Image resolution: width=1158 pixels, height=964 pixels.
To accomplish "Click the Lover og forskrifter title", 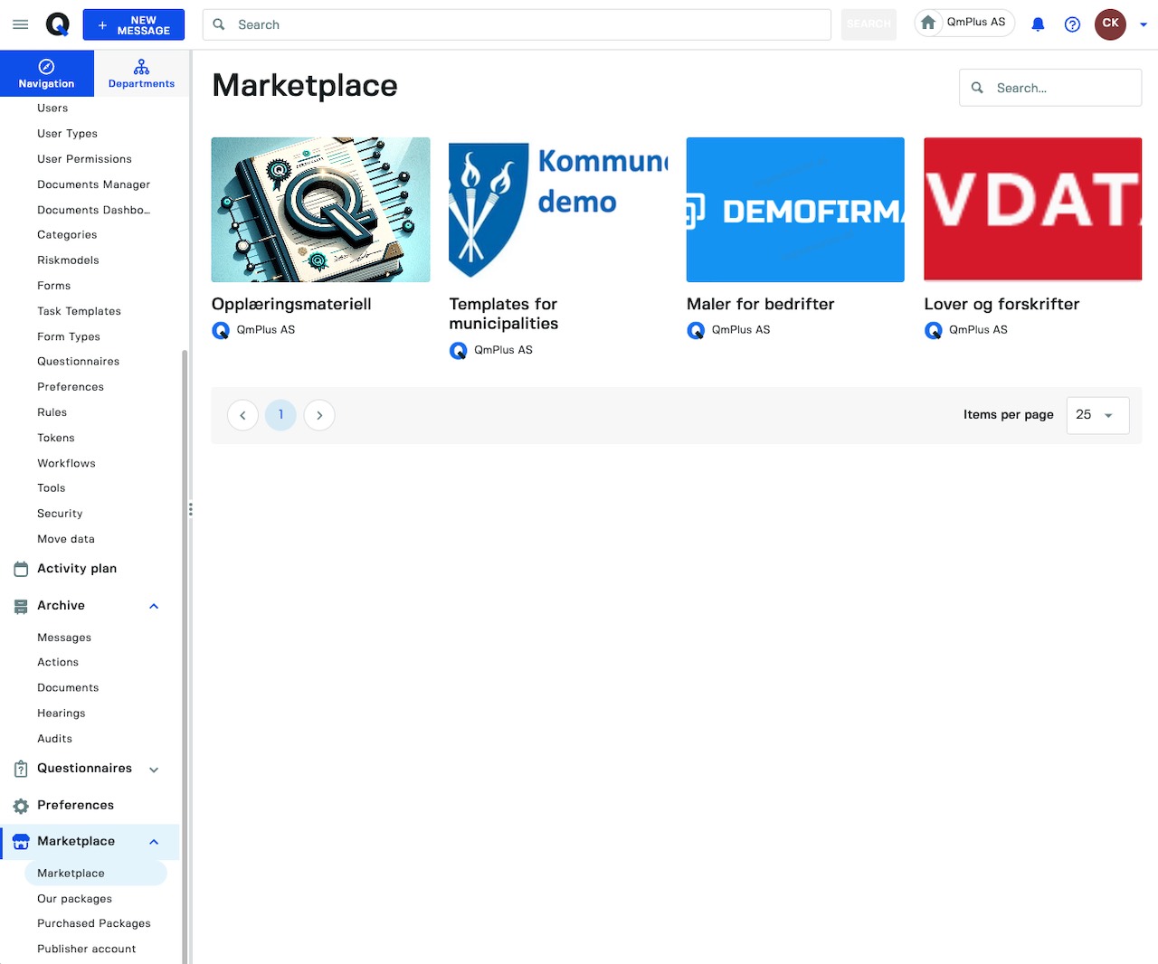I will [x=1001, y=304].
